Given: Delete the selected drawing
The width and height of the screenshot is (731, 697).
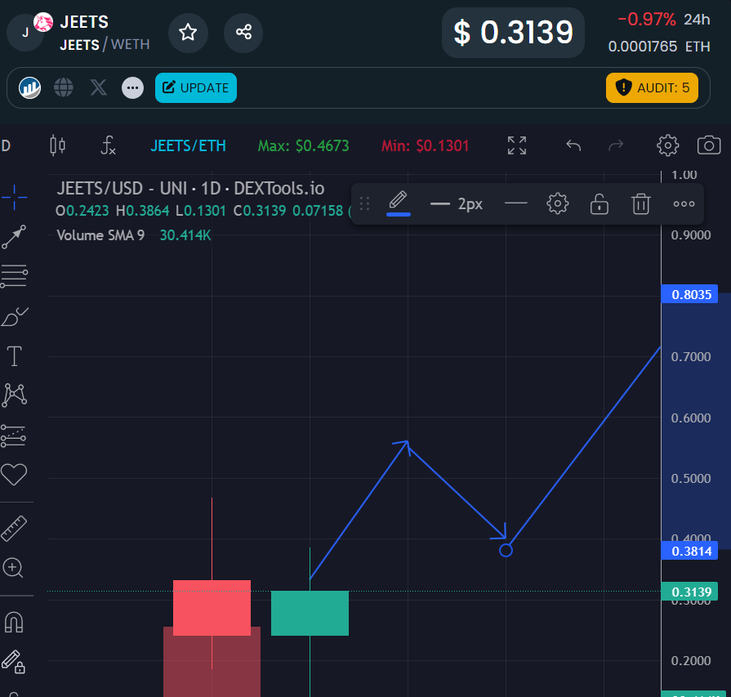Looking at the screenshot, I should [x=641, y=204].
